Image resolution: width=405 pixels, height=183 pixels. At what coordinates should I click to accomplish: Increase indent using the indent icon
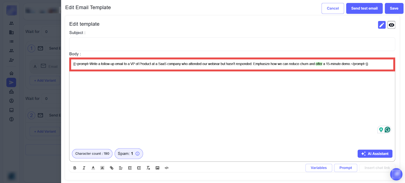click(139, 168)
